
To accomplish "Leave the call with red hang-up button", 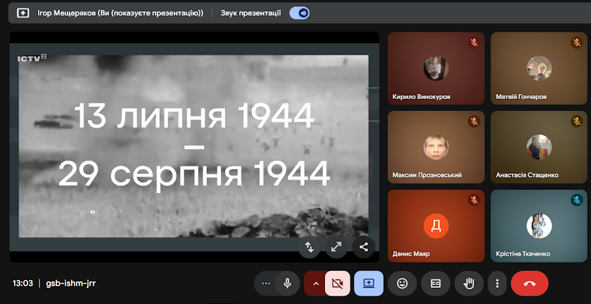I will pos(529,283).
